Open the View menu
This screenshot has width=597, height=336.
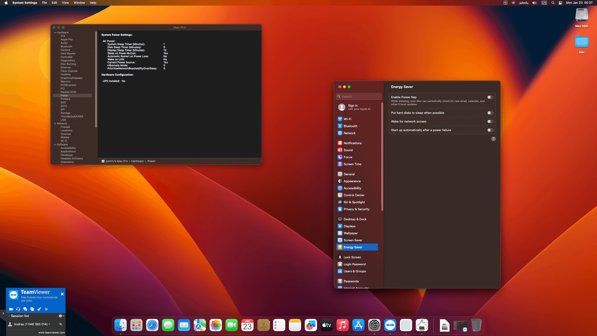tap(65, 3)
